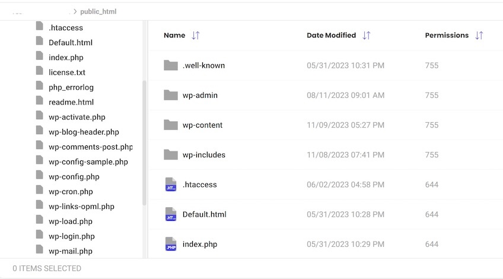Image resolution: width=503 pixels, height=279 pixels.
Task: Click the Permissions column header
Action: (x=447, y=35)
